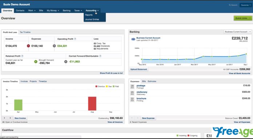Screen dimensions: 253x139
Task: Click the Carried Forward/Distributable help icon
Action: (100, 56)
